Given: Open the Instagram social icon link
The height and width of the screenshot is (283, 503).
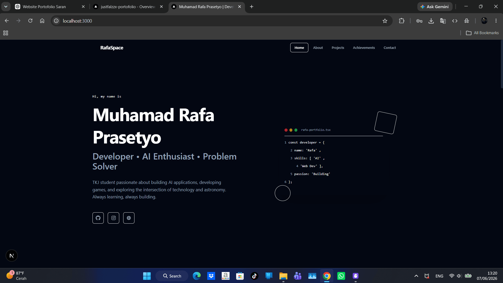Looking at the screenshot, I should pyautogui.click(x=113, y=218).
